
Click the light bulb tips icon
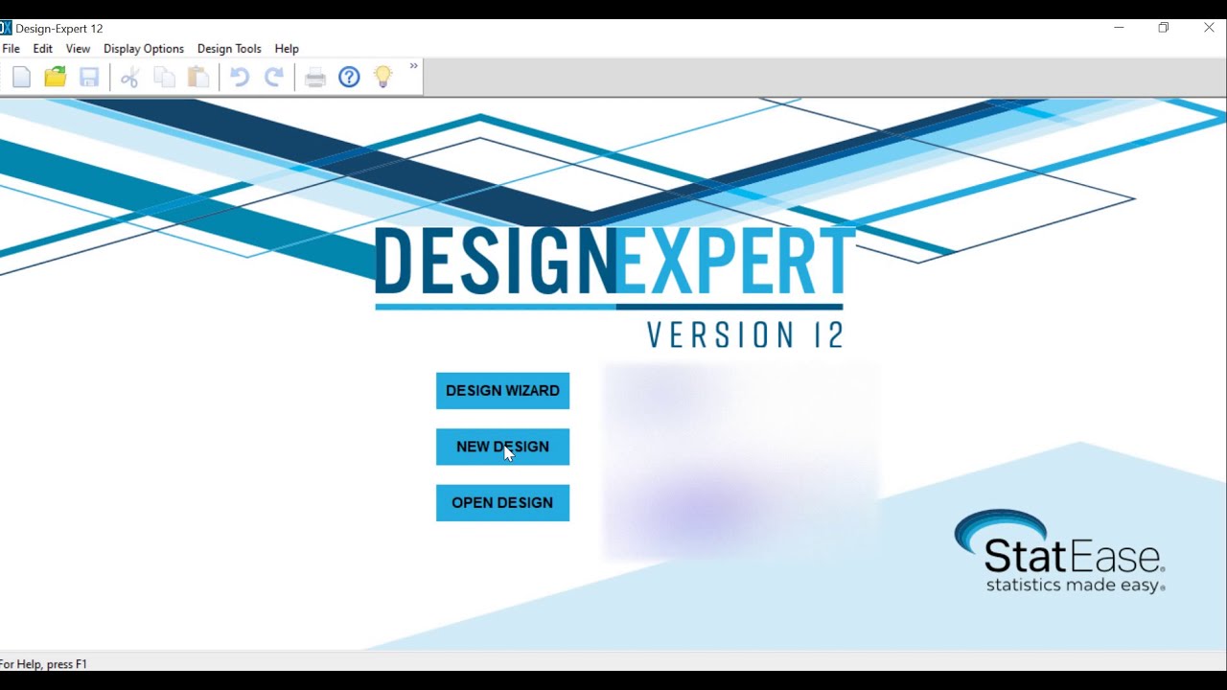383,78
